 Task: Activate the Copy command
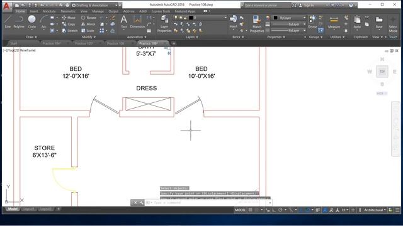69,24
